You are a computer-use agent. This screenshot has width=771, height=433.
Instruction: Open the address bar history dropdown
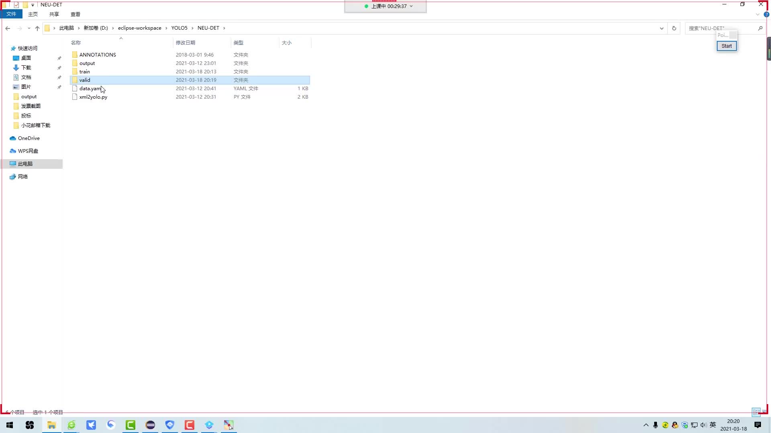coord(661,28)
